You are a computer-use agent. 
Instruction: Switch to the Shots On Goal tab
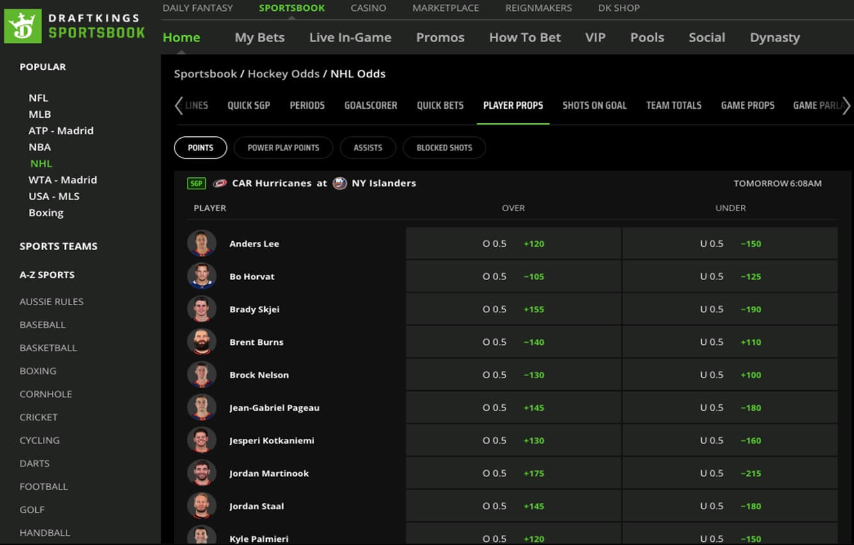(x=594, y=106)
